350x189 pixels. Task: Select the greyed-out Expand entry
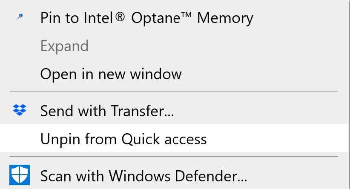coord(174,46)
